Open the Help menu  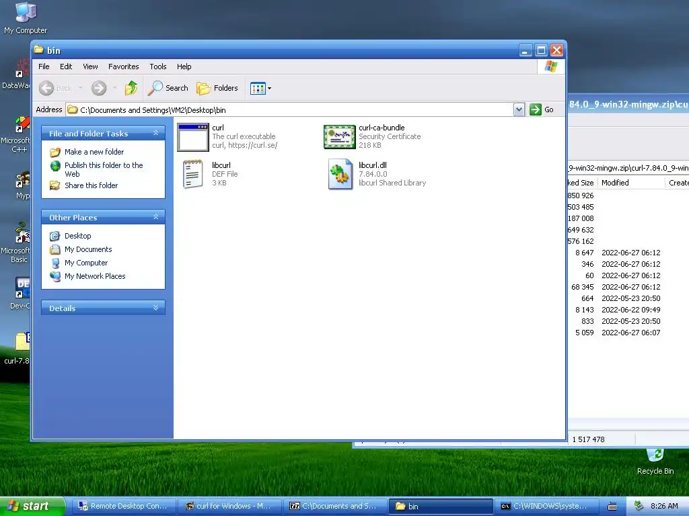pos(184,67)
